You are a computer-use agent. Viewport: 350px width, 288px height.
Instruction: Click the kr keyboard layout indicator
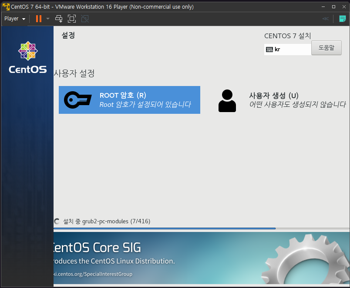(287, 50)
